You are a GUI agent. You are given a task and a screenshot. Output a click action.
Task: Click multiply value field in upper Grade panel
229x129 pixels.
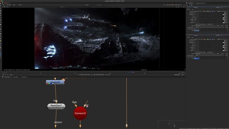point(196,19)
